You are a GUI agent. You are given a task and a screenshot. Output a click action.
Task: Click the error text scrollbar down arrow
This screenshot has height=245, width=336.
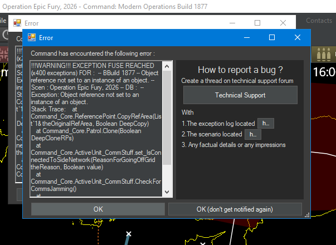click(x=167, y=192)
